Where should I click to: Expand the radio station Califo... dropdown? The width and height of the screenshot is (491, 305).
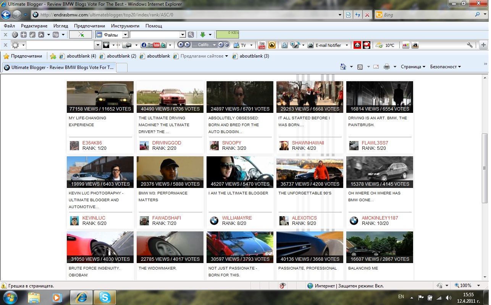pos(215,45)
